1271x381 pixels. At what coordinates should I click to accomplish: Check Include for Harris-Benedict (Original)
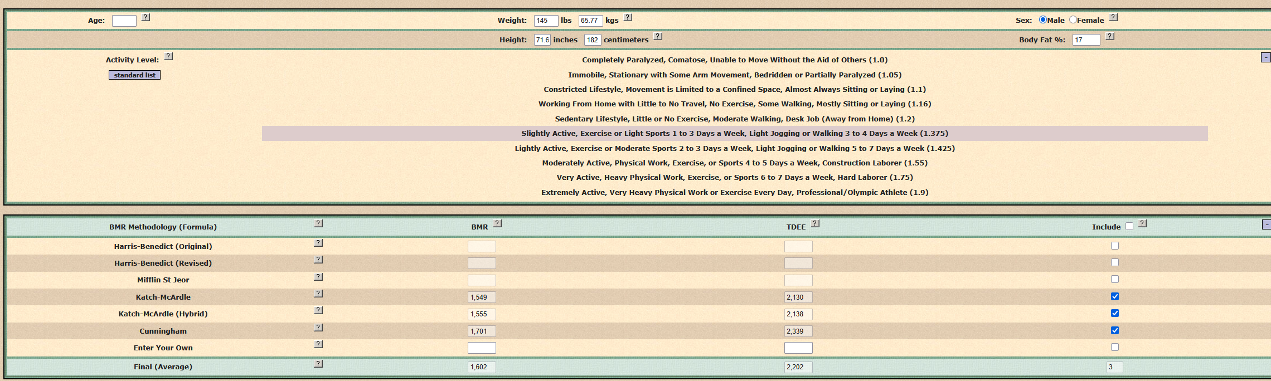(1115, 246)
